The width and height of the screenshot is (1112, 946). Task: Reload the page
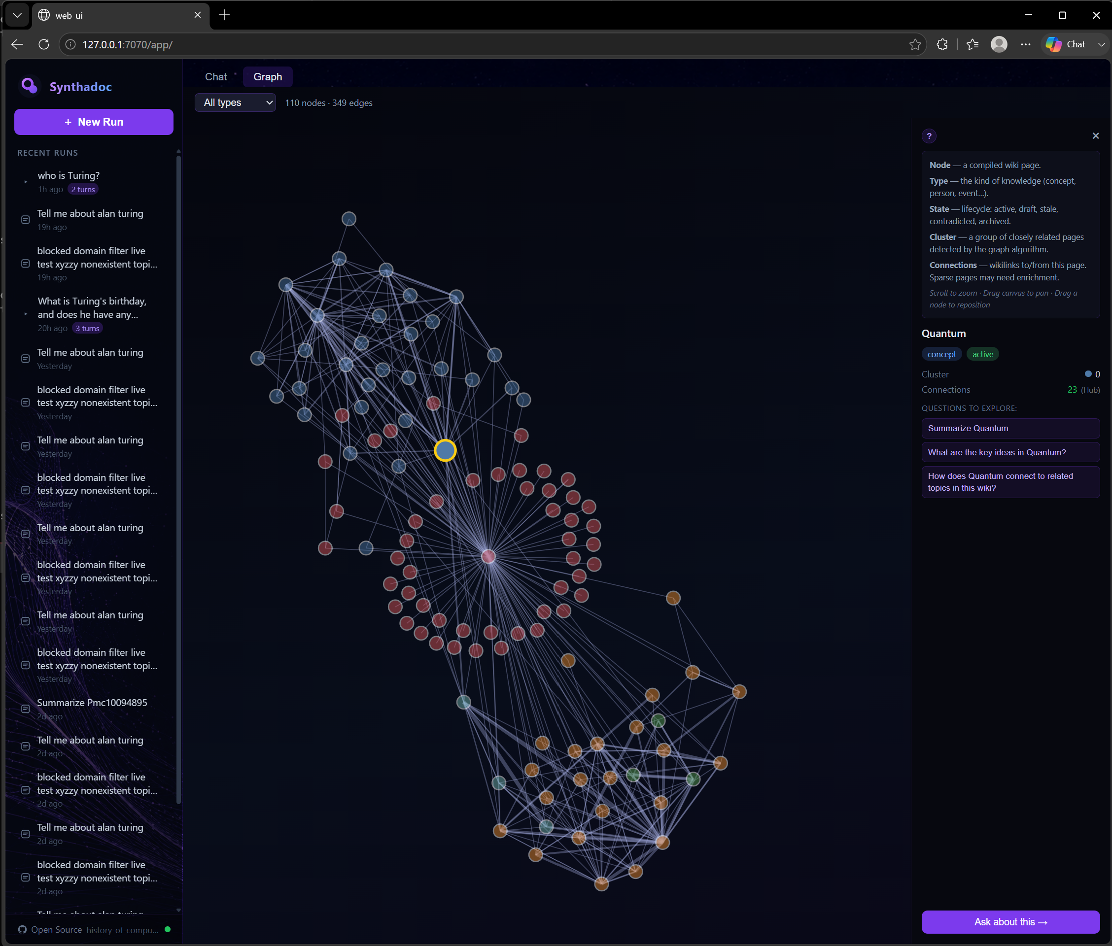[44, 44]
